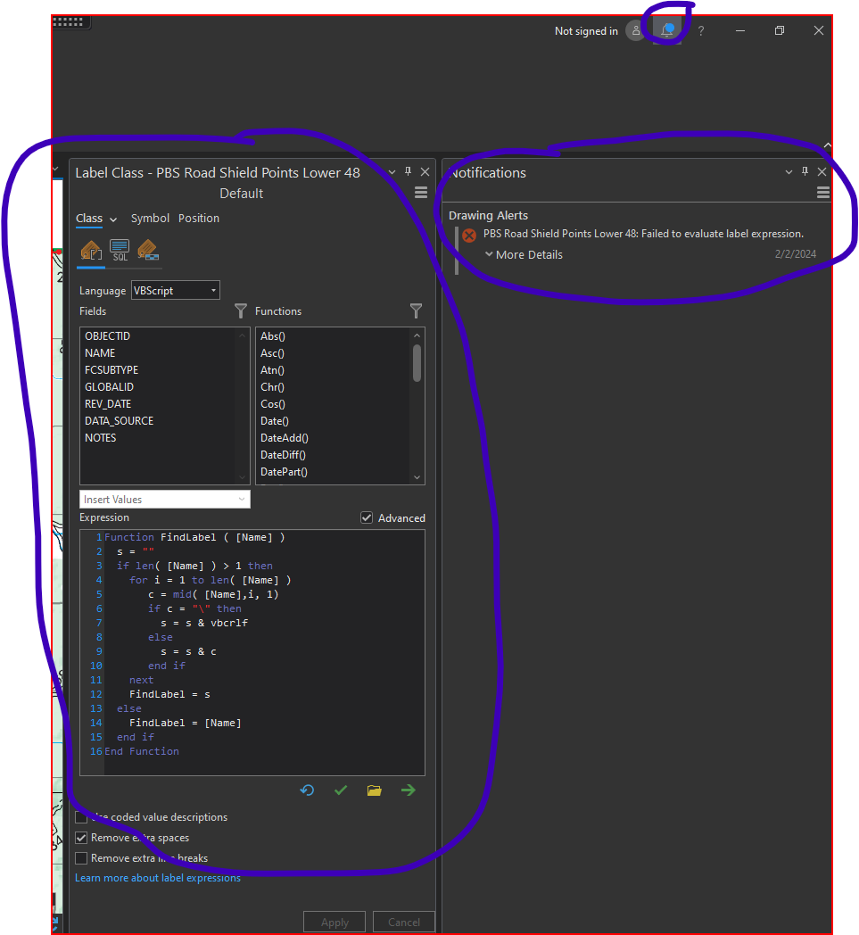Click the Cancel button
The width and height of the screenshot is (859, 935).
tap(403, 922)
